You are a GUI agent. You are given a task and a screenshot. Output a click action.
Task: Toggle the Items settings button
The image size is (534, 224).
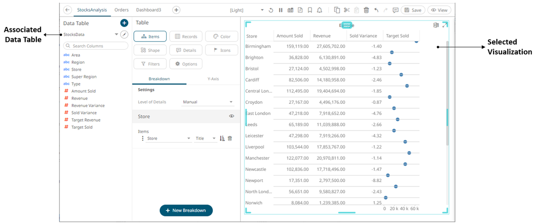tap(150, 37)
